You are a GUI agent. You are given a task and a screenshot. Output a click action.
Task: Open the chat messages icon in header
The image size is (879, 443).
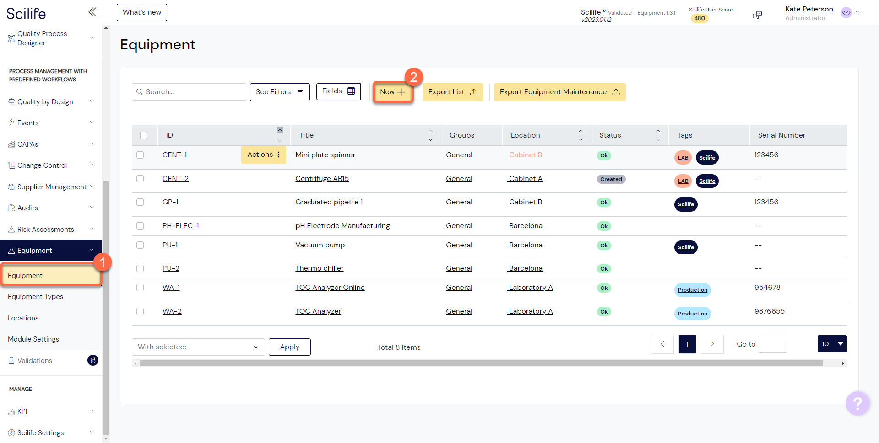[x=757, y=15]
